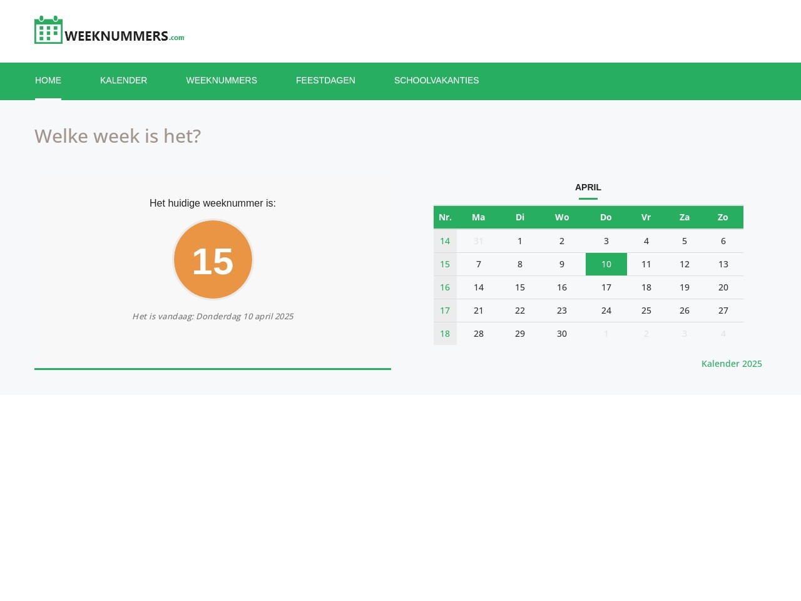Open the HOME menu item
This screenshot has width=801, height=601.
coord(48,80)
